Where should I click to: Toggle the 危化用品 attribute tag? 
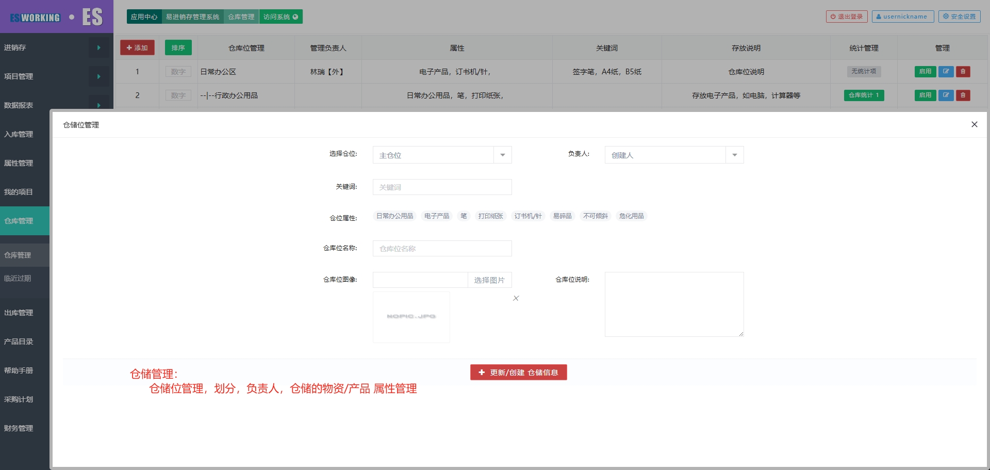coord(631,216)
